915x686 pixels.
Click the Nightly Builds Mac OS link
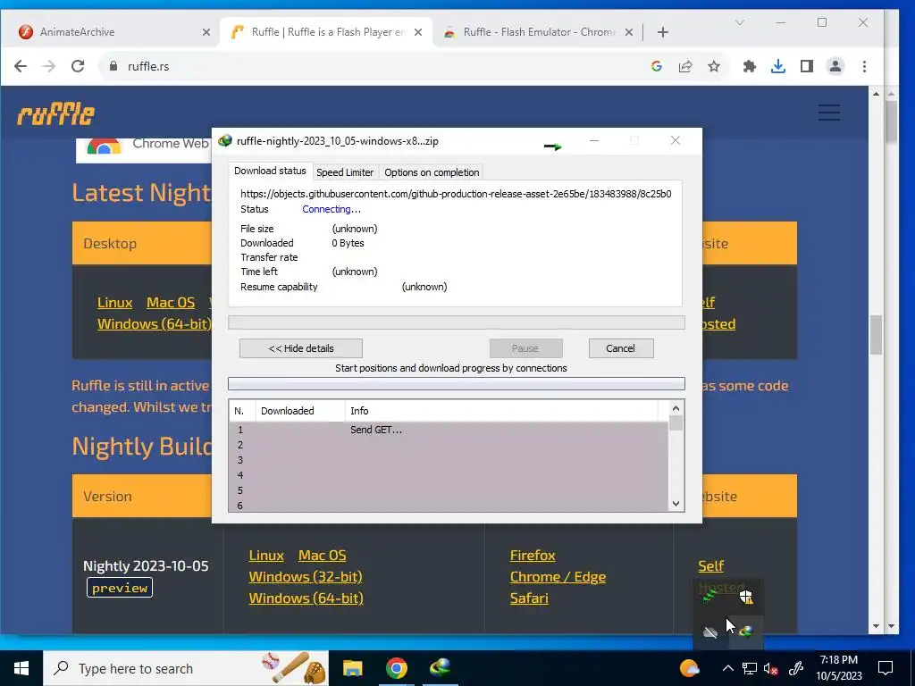coord(322,556)
